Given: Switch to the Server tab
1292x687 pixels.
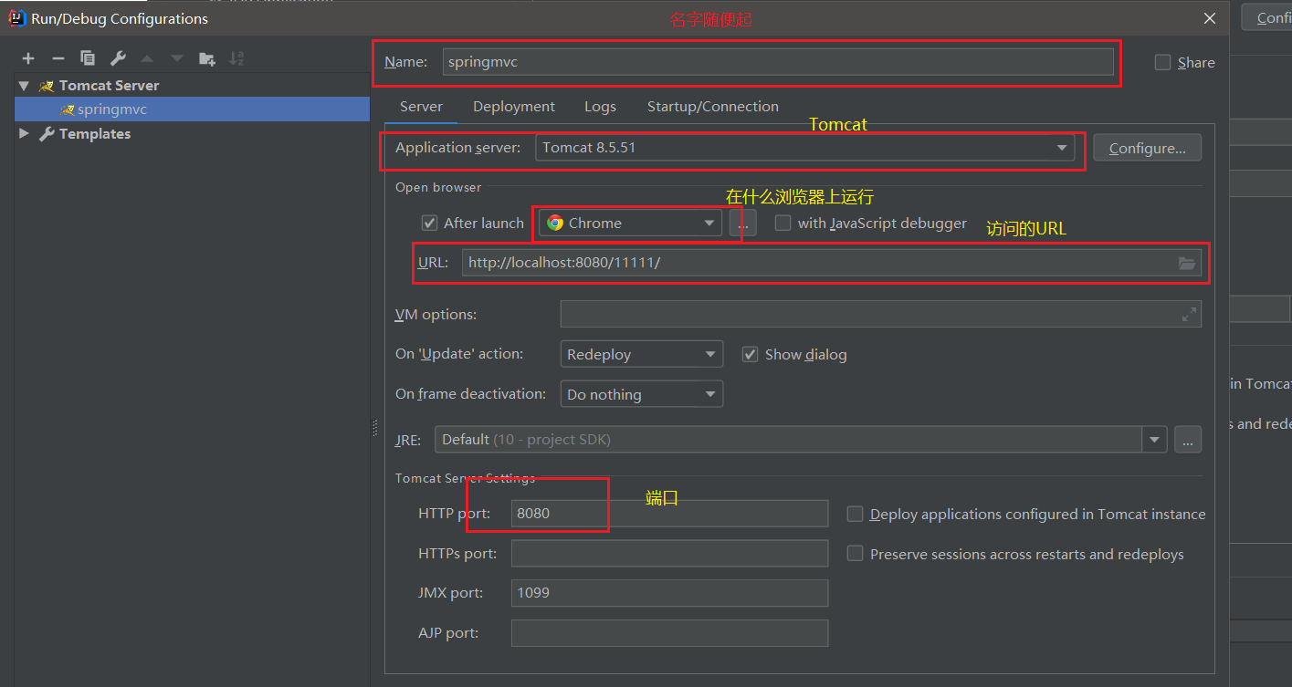Looking at the screenshot, I should click(421, 107).
